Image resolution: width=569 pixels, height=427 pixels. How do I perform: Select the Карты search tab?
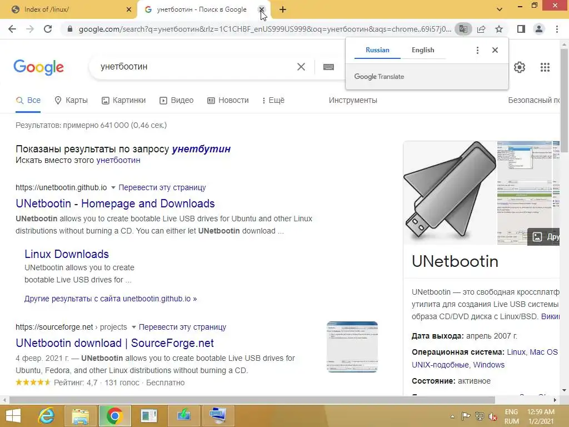[71, 100]
